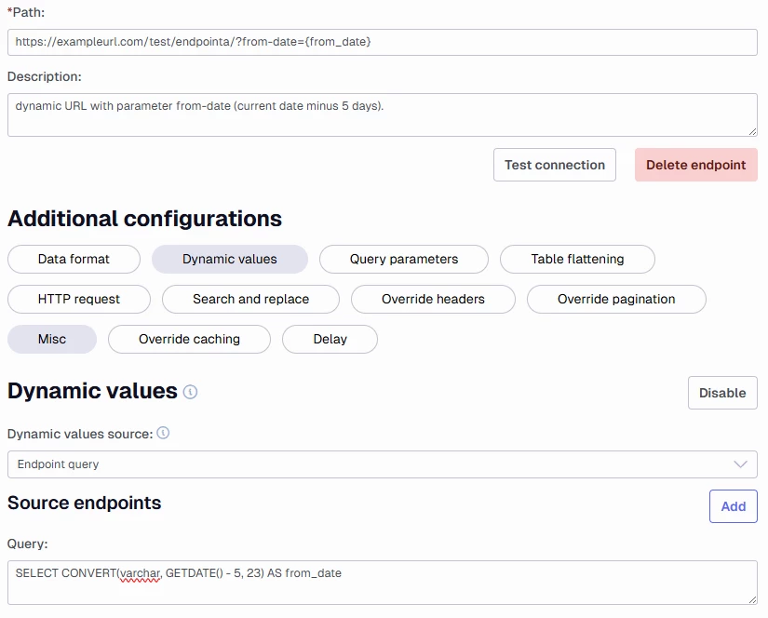The width and height of the screenshot is (768, 618).
Task: Toggle the Data format configuration pill
Action: [74, 259]
